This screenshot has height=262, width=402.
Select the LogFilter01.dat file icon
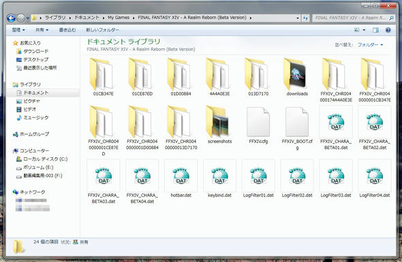(x=258, y=176)
